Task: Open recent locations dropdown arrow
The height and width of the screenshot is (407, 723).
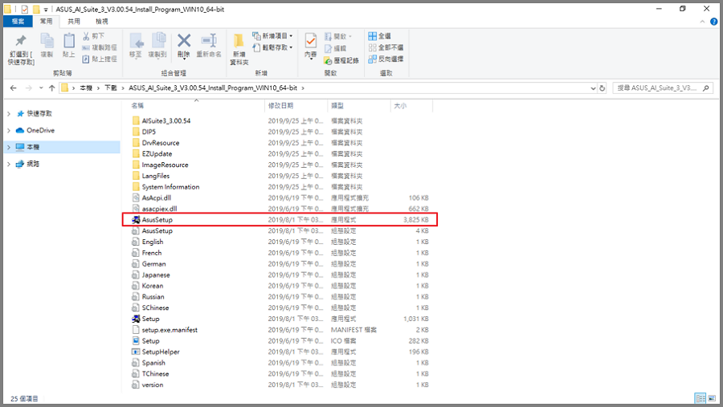Action: coord(41,88)
